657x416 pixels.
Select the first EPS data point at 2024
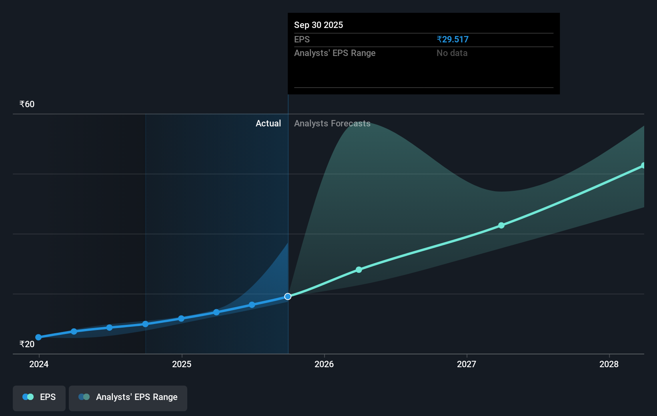[x=38, y=337]
